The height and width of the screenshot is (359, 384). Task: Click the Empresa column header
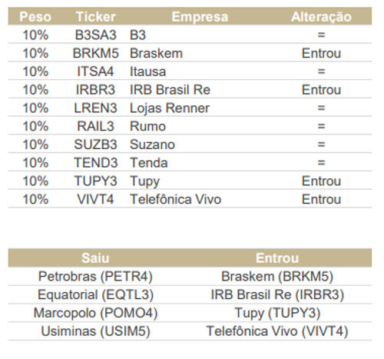point(200,17)
